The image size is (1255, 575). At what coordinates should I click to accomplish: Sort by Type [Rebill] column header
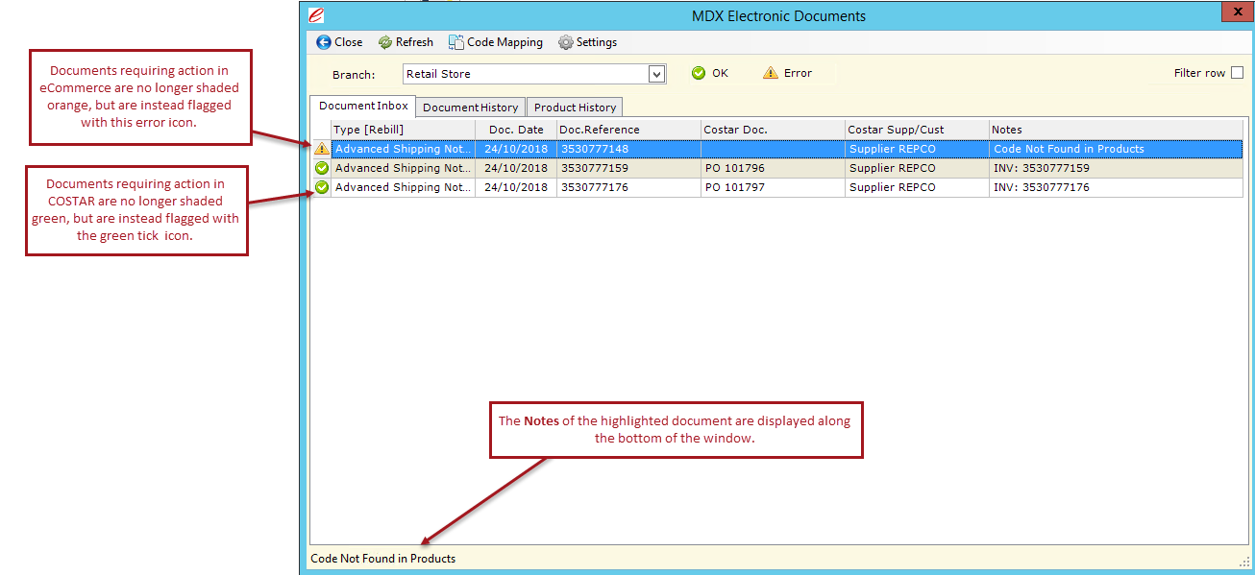pos(403,130)
